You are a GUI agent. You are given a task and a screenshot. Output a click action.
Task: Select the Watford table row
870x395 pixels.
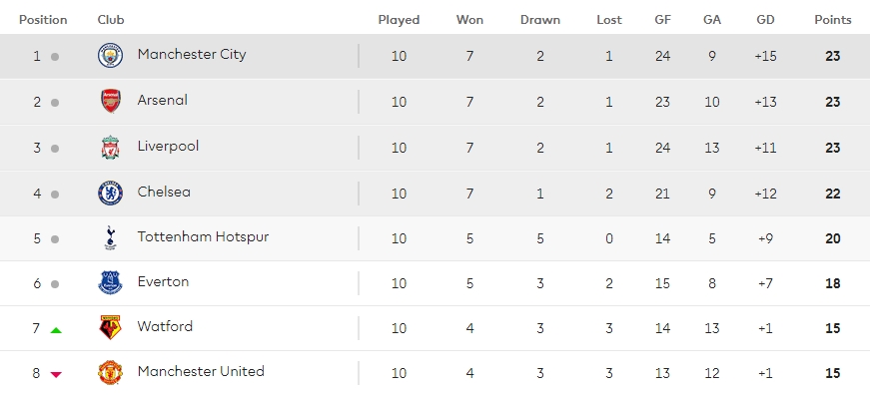click(435, 328)
